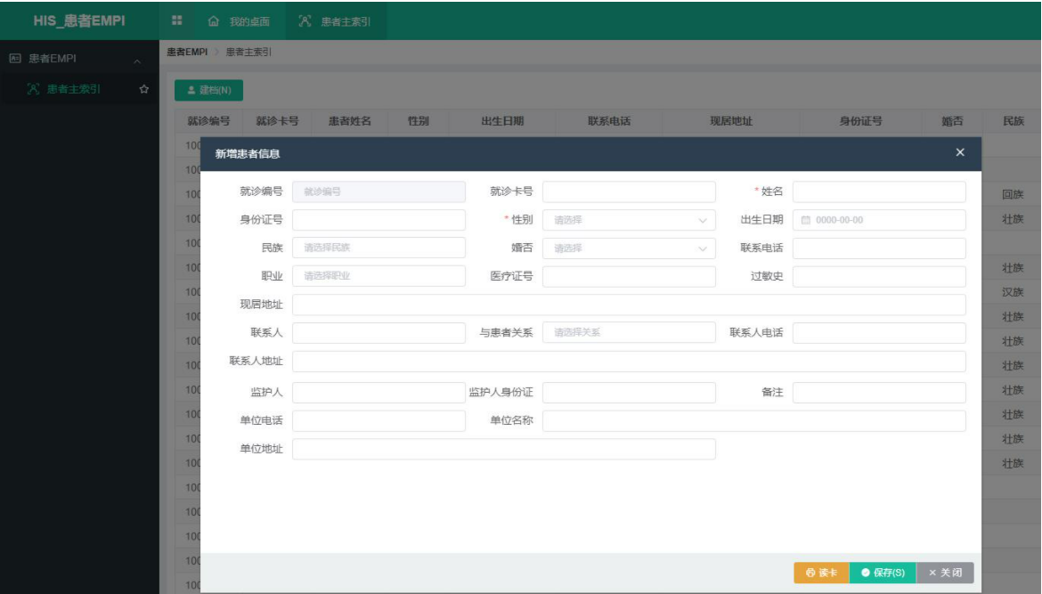This screenshot has width=1042, height=594.
Task: Open the 与患者关系 selection field
Action: tap(629, 332)
